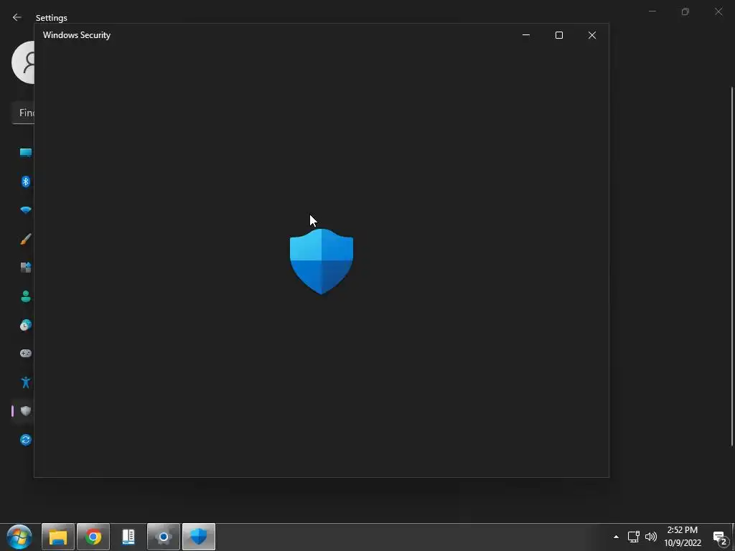Close the Settings window in background

tap(718, 11)
